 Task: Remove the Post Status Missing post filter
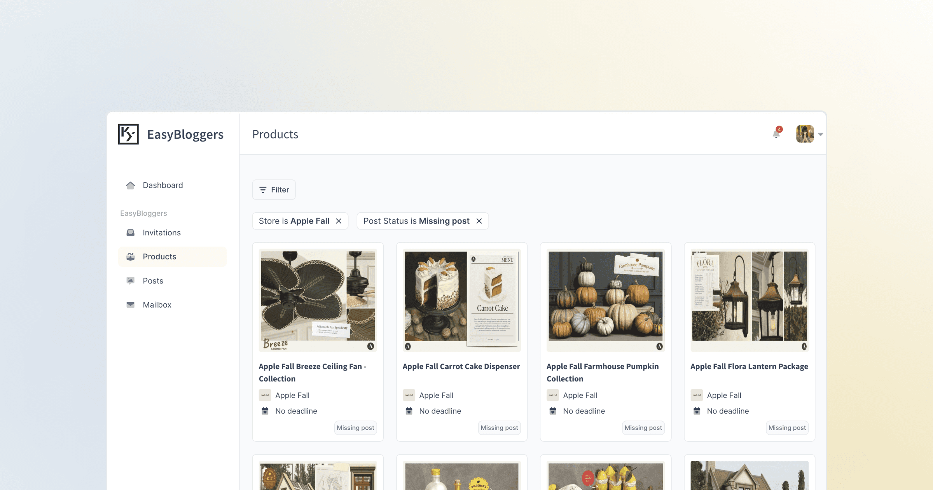[x=479, y=221]
